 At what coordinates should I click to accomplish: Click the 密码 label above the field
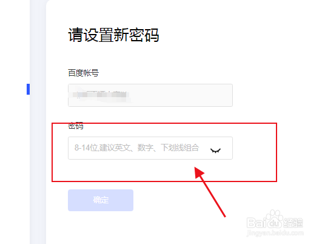76,126
